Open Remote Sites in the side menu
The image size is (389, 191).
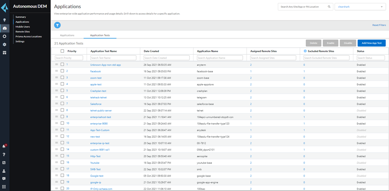coord(23,31)
